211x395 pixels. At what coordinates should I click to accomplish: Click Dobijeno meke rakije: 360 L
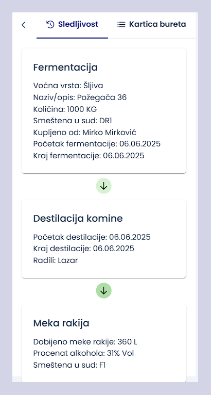tap(85, 342)
